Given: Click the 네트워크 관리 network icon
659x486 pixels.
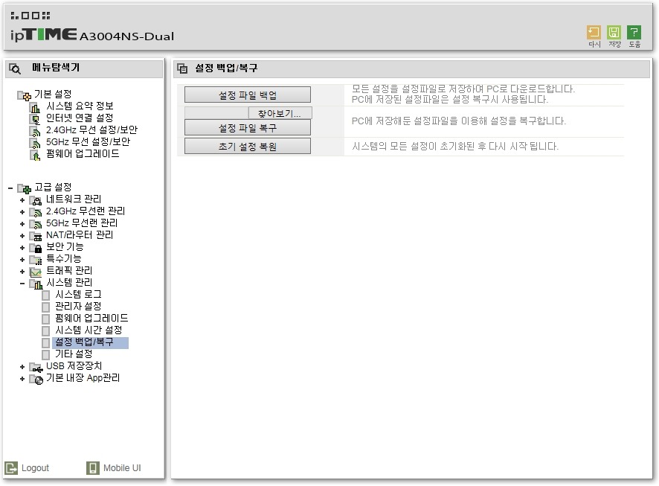Looking at the screenshot, I should coord(36,200).
